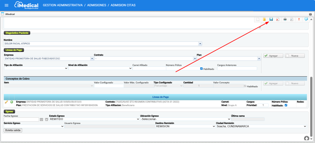The height and width of the screenshot is (143, 315).
Task: Click the yellow open folder icon
Action: [x=264, y=20]
